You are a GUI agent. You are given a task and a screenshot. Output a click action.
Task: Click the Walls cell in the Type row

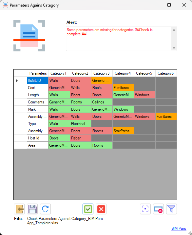pos(59,124)
